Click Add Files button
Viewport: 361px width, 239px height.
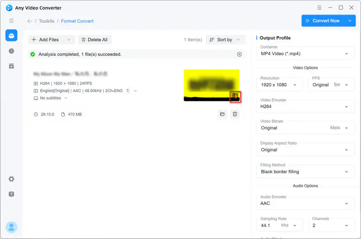(46, 40)
